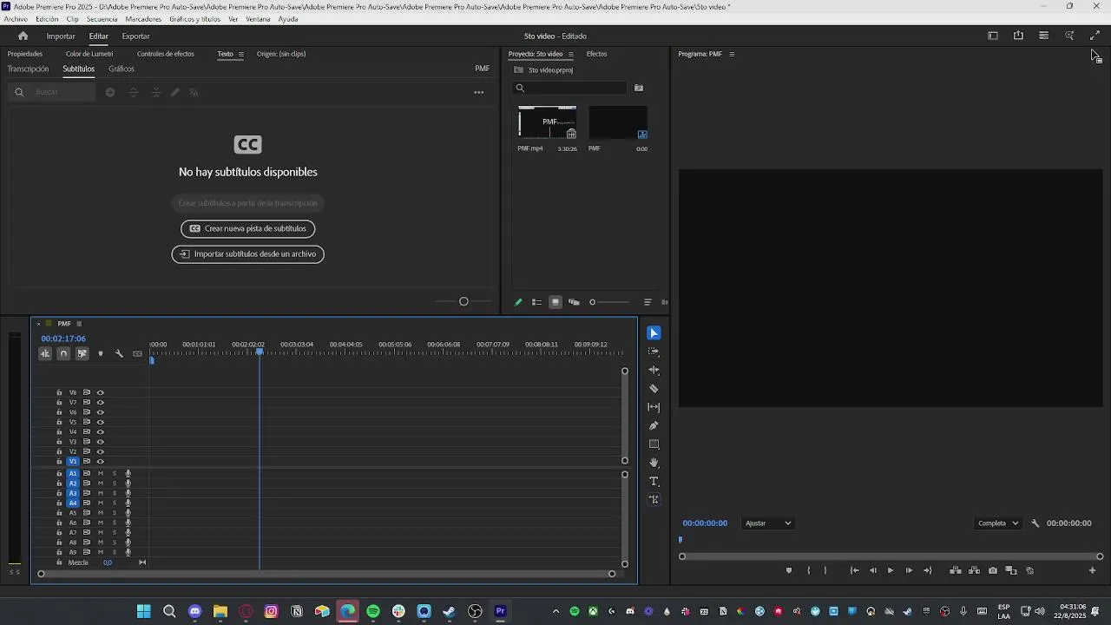Go to In point in Program monitor

coord(854,570)
